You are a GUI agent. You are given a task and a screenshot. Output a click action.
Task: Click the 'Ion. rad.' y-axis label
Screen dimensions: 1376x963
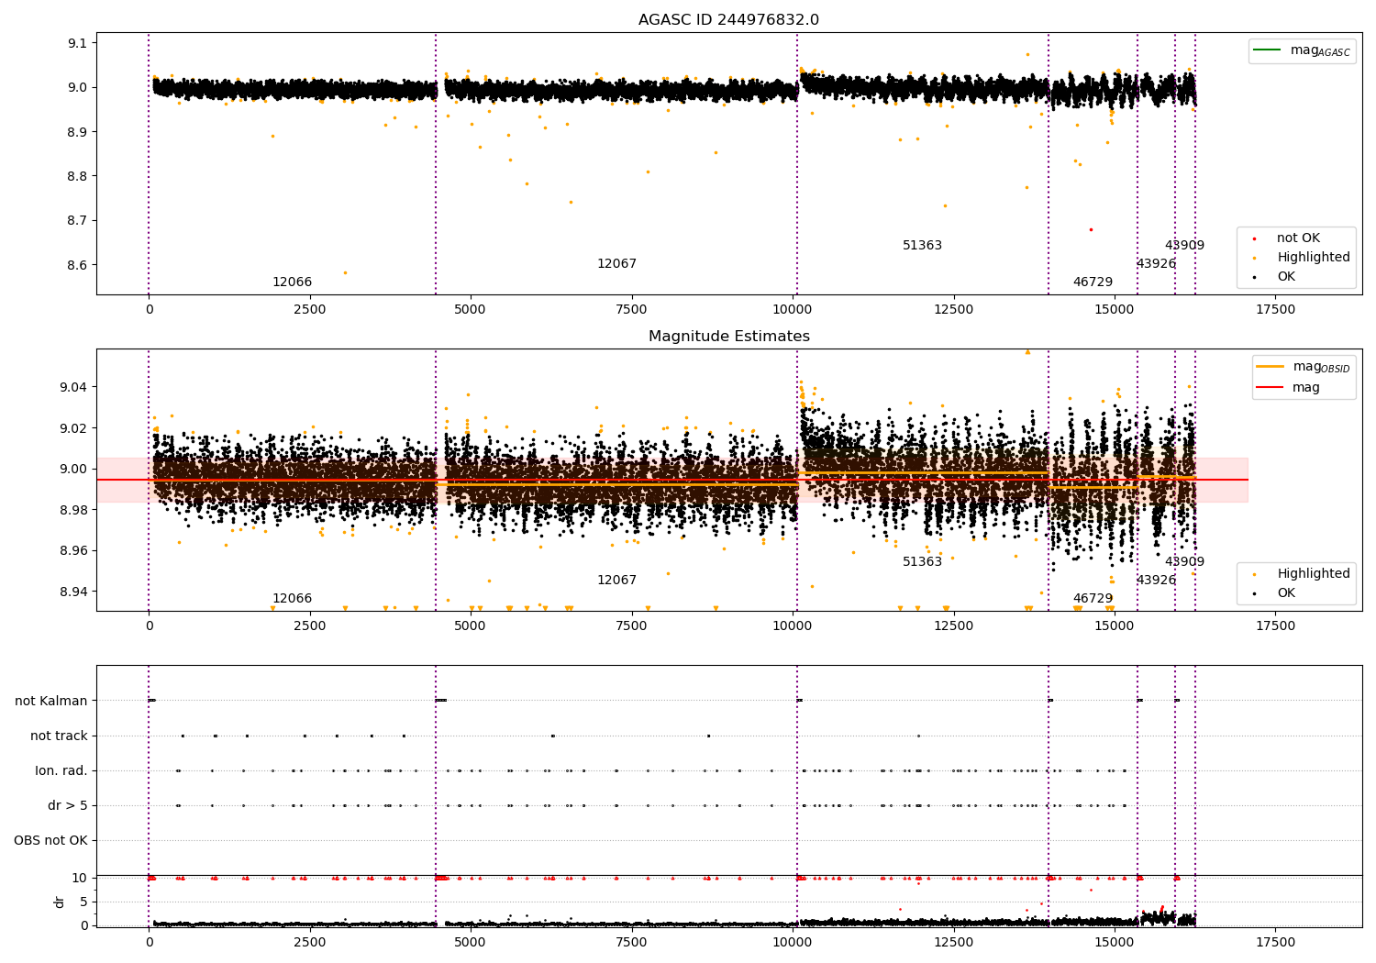pos(61,770)
